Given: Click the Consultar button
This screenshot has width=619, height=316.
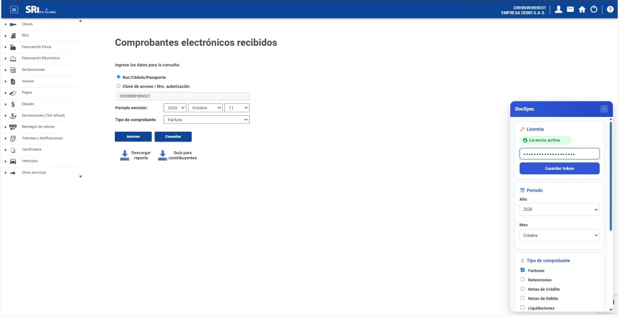Looking at the screenshot, I should (x=173, y=137).
